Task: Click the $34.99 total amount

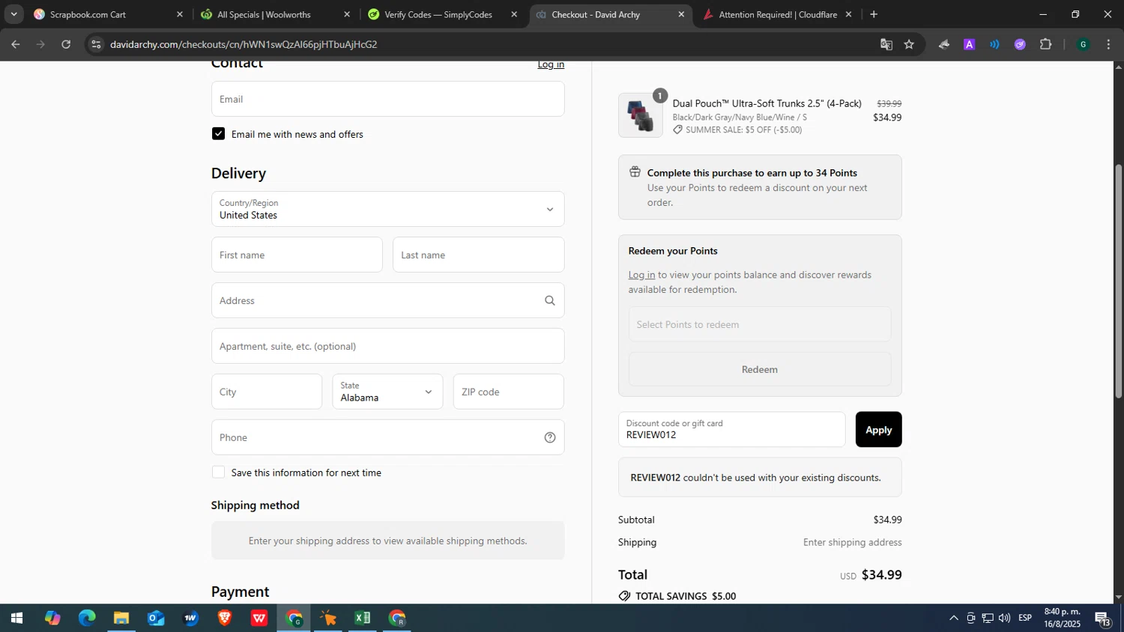Action: click(x=881, y=575)
